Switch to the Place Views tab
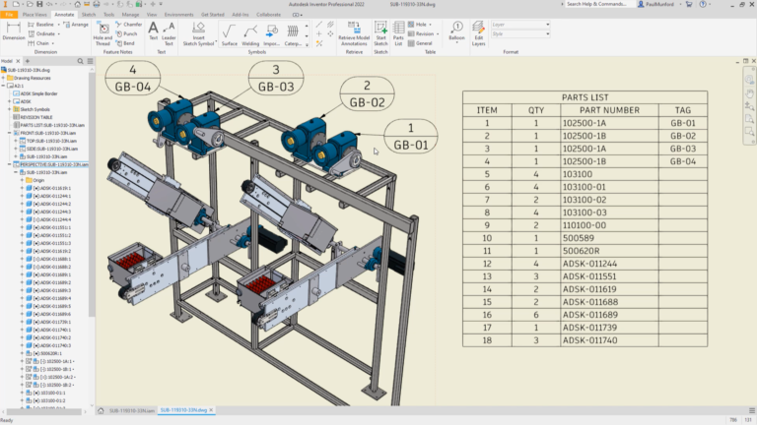Viewport: 757px width, 425px height. (x=34, y=15)
